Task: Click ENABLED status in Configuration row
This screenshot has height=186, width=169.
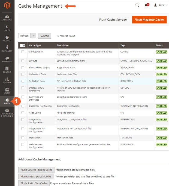Action: [x=162, y=52]
